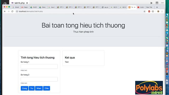Click the Ket qua heading
Screen dimensions: 169x95
(70, 58)
